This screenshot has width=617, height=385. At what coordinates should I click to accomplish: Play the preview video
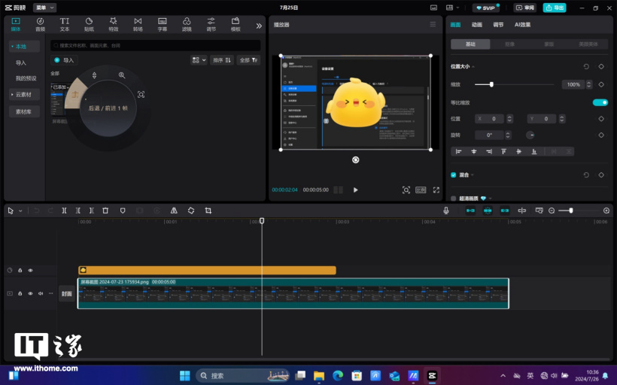(x=355, y=190)
